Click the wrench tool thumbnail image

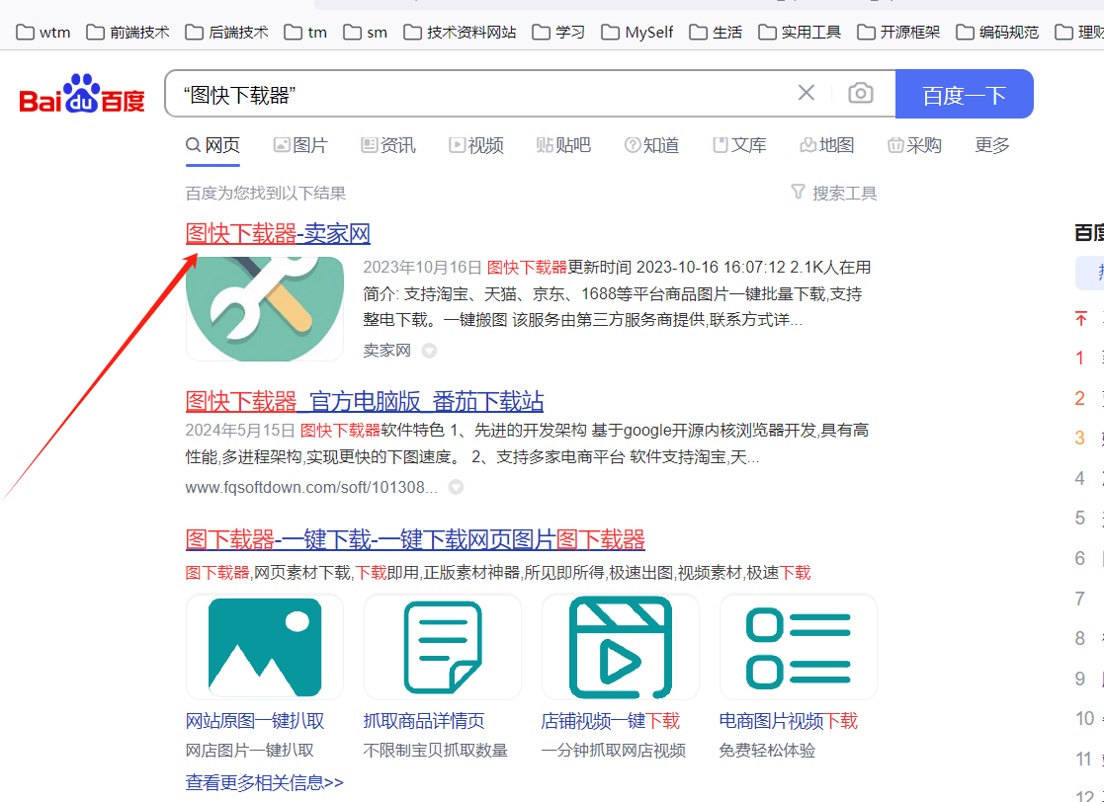pyautogui.click(x=265, y=309)
